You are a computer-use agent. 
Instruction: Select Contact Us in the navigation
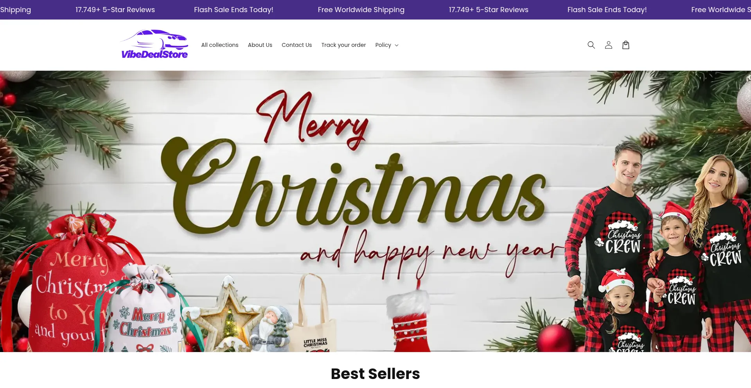296,45
